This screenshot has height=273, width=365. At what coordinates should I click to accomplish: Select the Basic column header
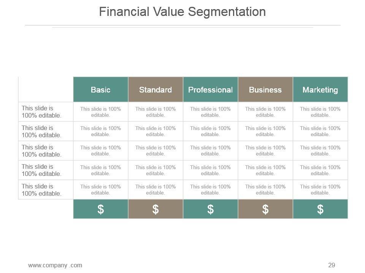[x=101, y=90]
